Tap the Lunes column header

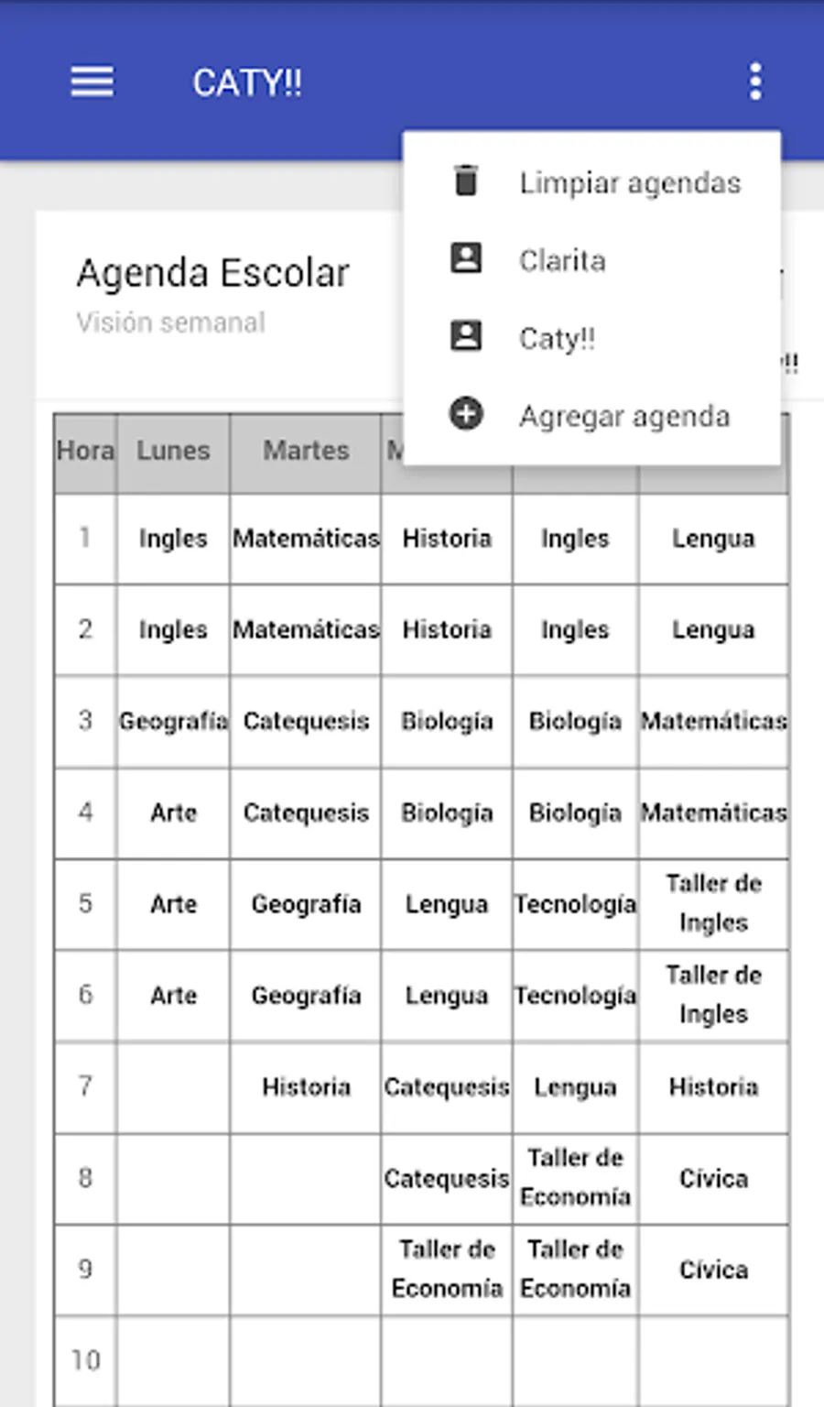click(173, 451)
